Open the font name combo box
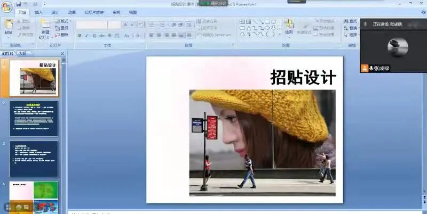This screenshot has height=214, width=427. tap(91, 25)
